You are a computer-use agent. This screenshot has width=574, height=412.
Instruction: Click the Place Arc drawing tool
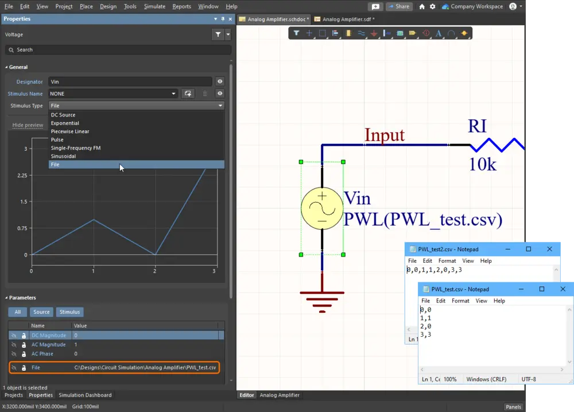coord(451,33)
